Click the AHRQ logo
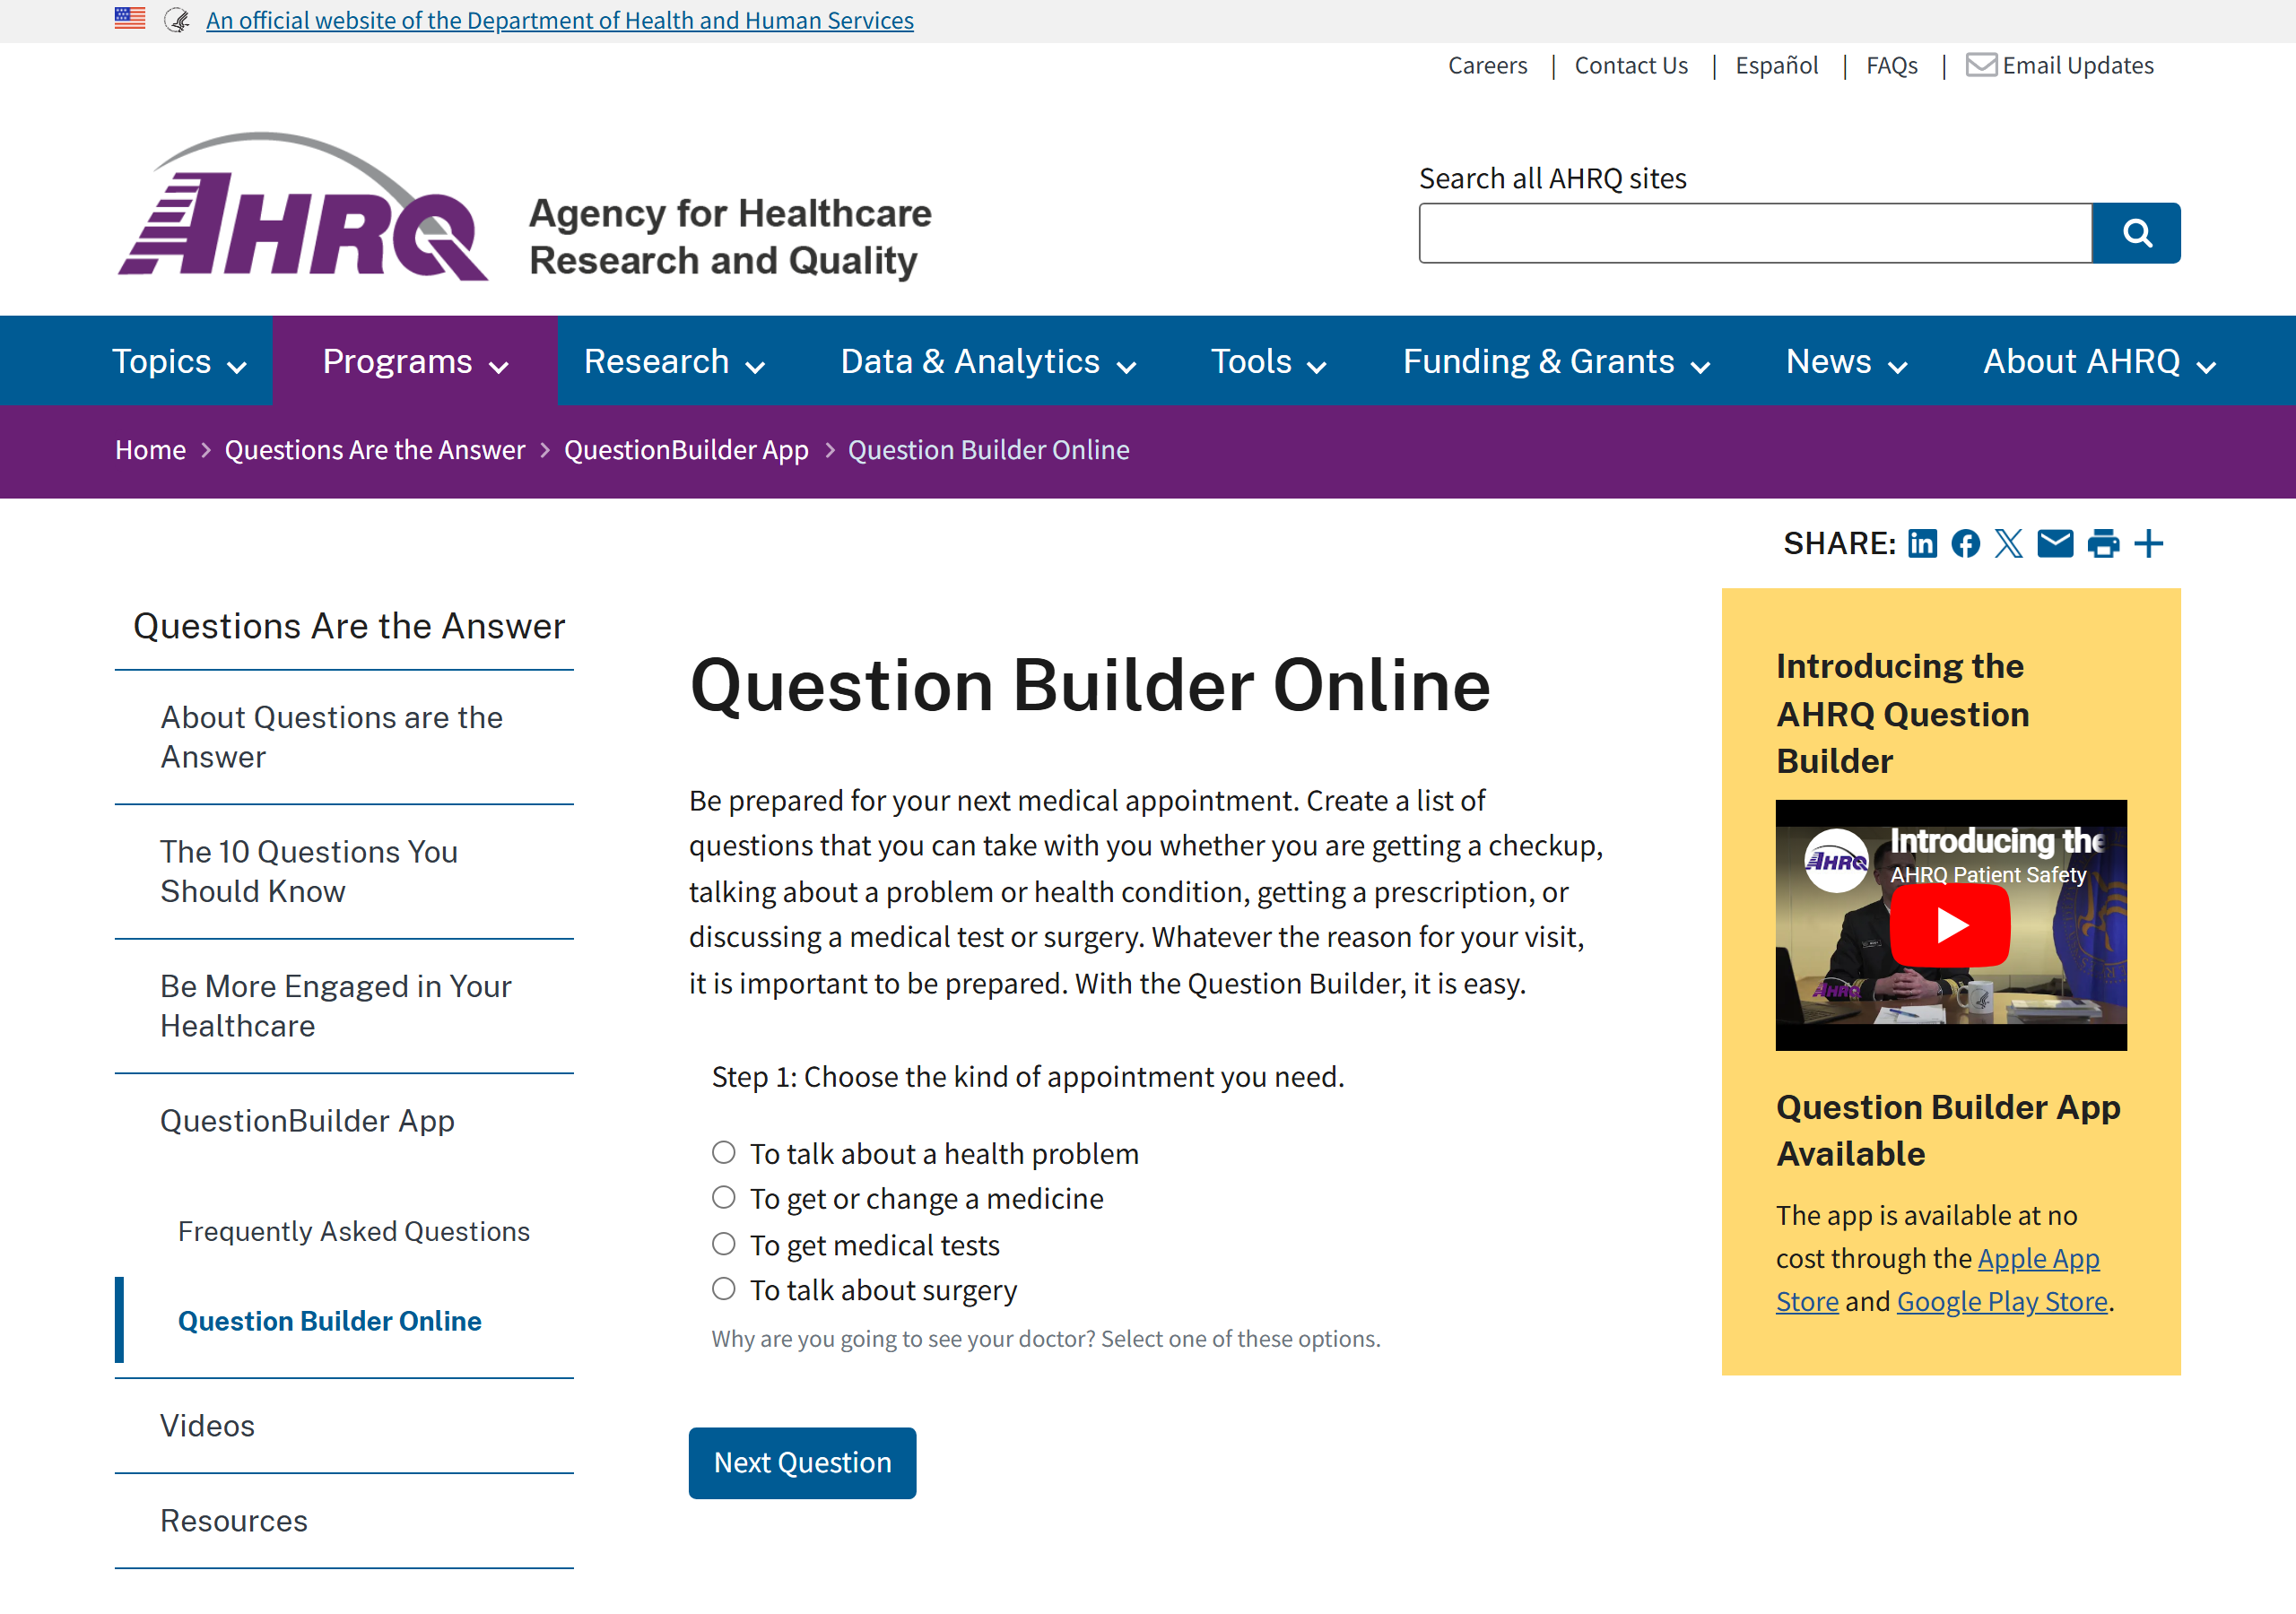This screenshot has width=2296, height=1614. (303, 206)
